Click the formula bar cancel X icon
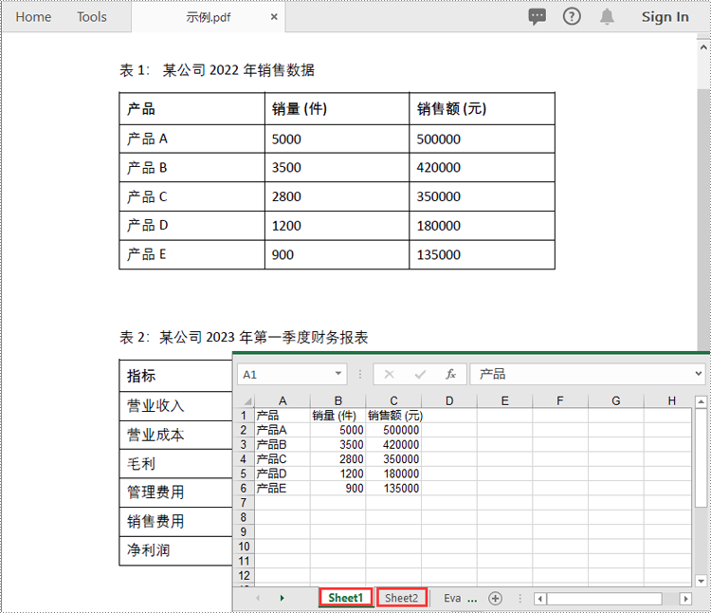Viewport: 711px width, 613px height. pyautogui.click(x=389, y=374)
